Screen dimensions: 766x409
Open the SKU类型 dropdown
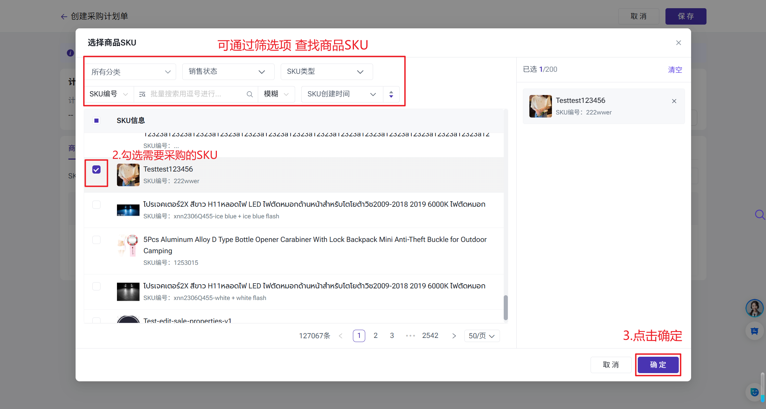[327, 72]
